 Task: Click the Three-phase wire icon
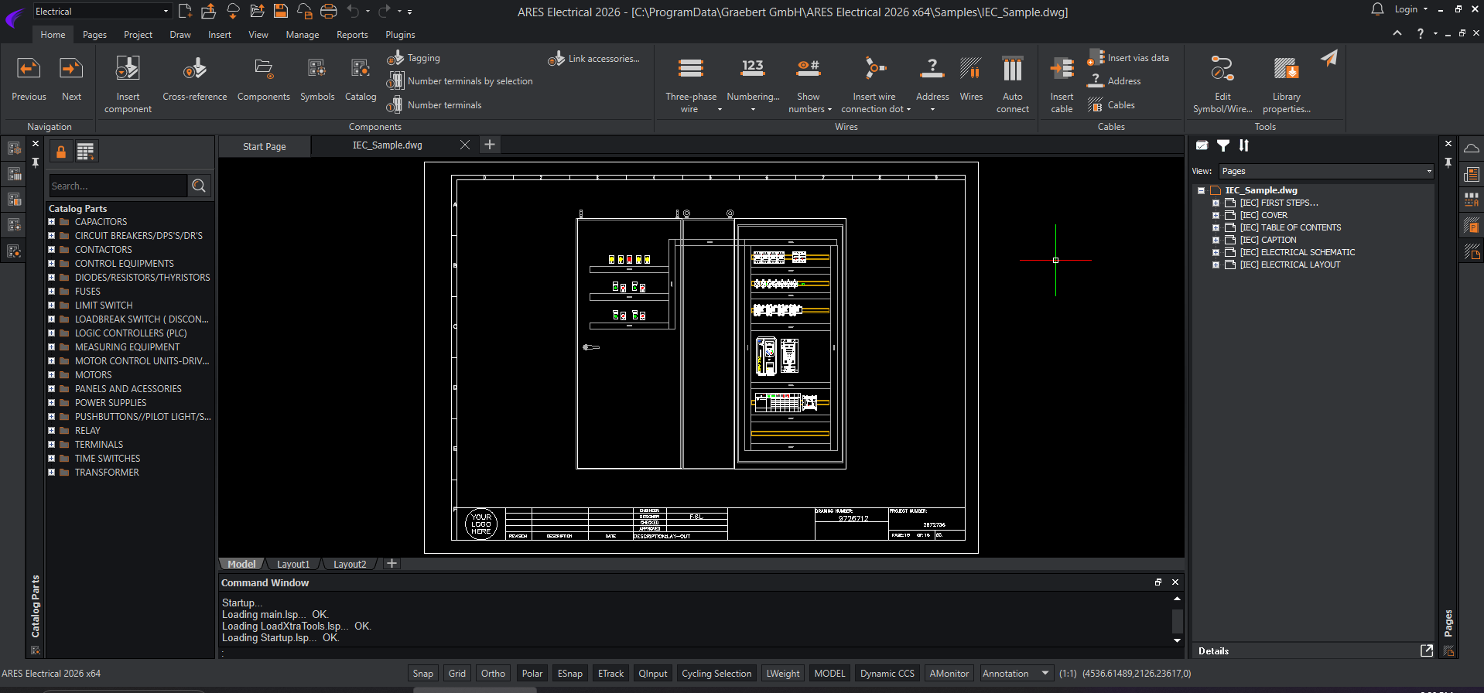(690, 70)
